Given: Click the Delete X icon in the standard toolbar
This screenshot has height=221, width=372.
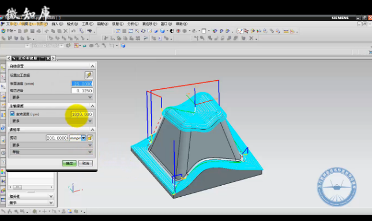Looking at the screenshot, I should 66,31.
